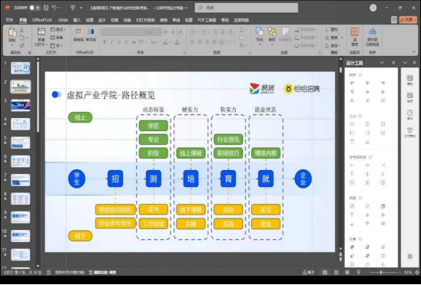This screenshot has width=421, height=285.
Task: Select slide 3 thumbnail
Action: pos(21,105)
